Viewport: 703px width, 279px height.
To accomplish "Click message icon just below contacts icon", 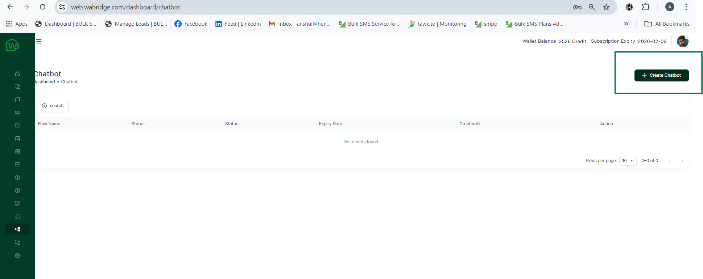I will (17, 126).
